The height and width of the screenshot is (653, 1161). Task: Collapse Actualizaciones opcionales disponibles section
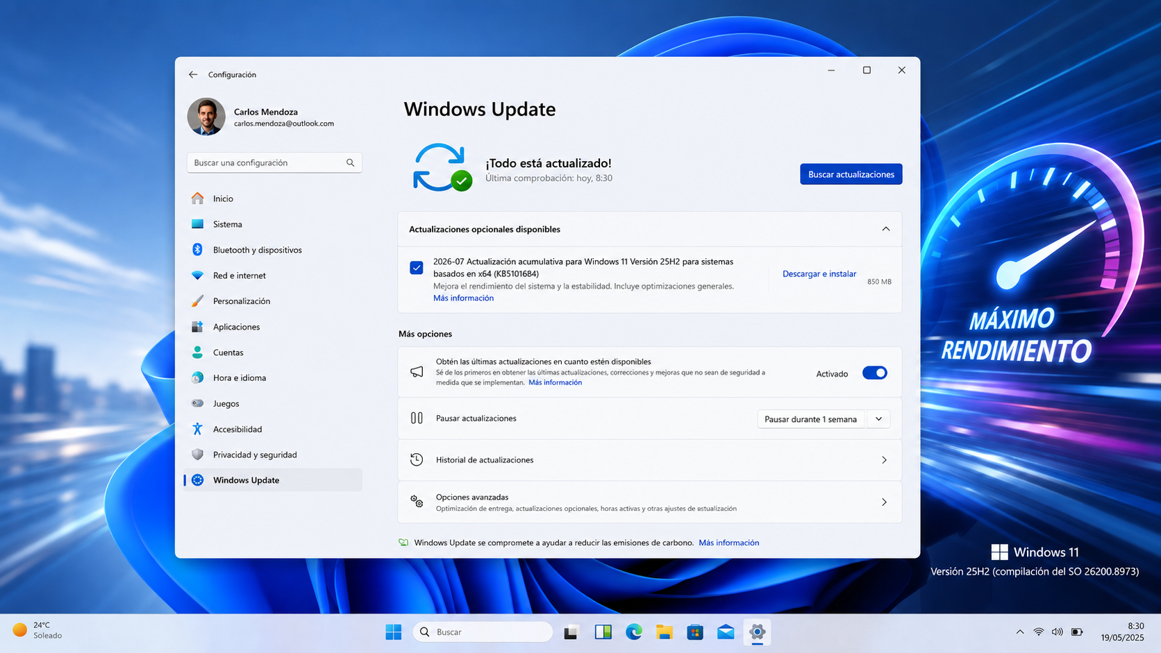coord(885,229)
